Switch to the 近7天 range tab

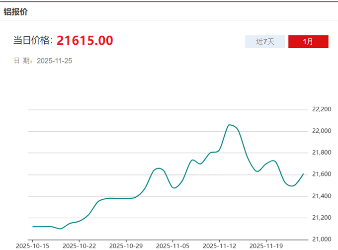coord(265,42)
